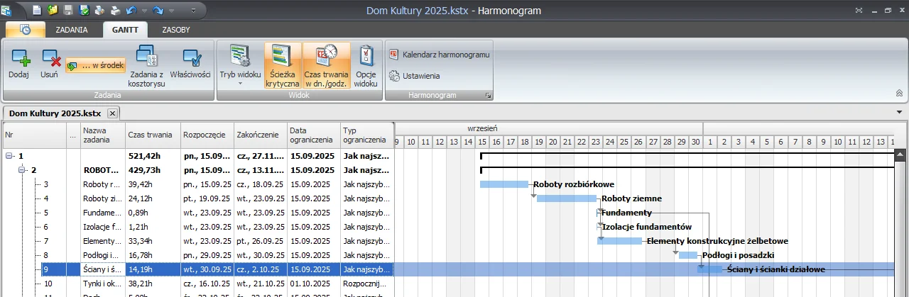Screen dimensions: 909x297
Task: Click the undo arrow icon
Action: [130, 11]
